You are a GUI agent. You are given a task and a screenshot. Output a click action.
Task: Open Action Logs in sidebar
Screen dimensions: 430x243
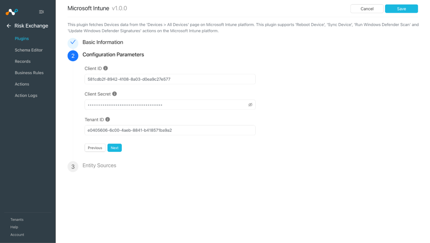(x=26, y=96)
